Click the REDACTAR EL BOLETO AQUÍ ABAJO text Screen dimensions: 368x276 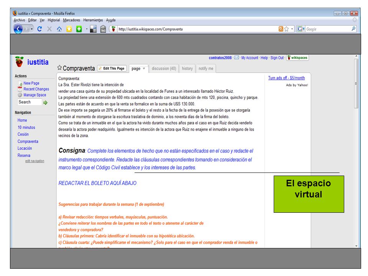point(97,183)
